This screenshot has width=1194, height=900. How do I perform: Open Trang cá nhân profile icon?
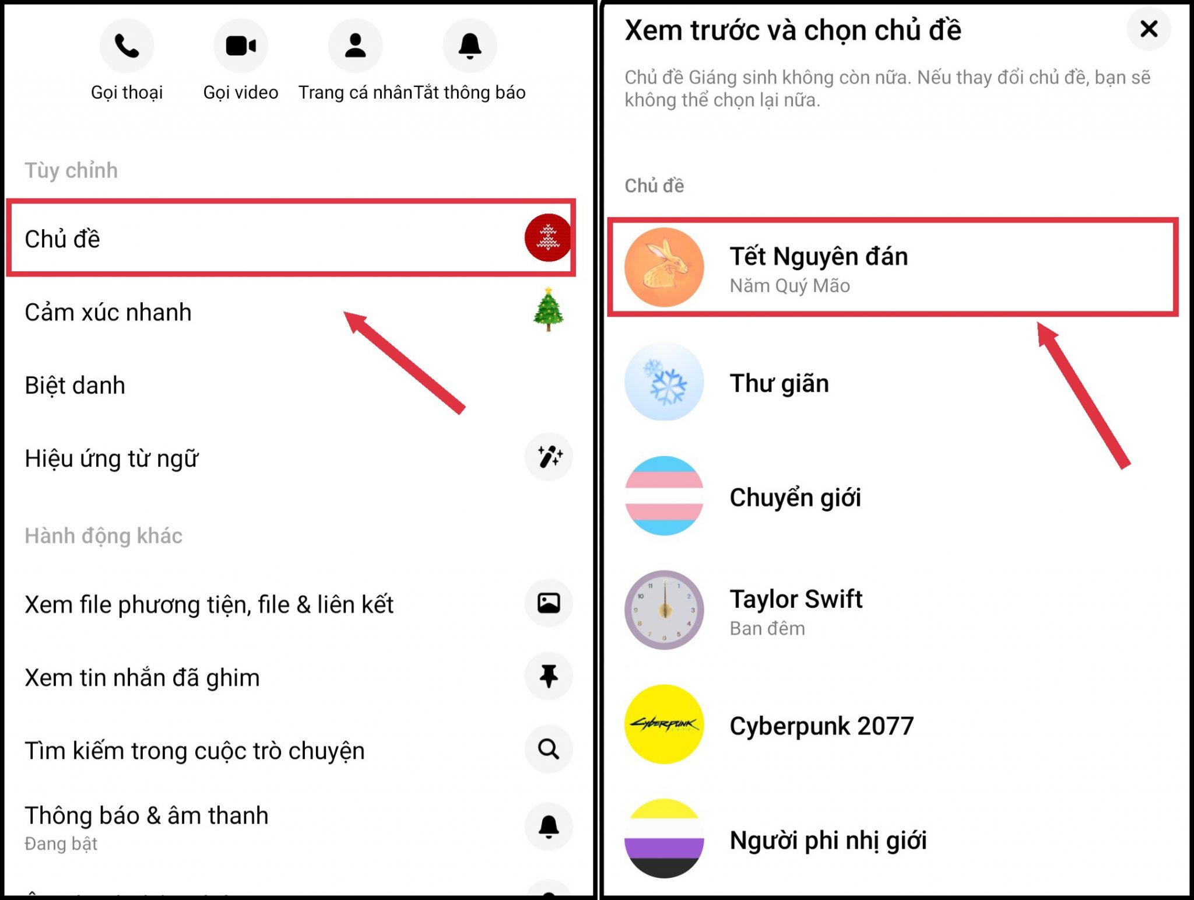point(355,46)
